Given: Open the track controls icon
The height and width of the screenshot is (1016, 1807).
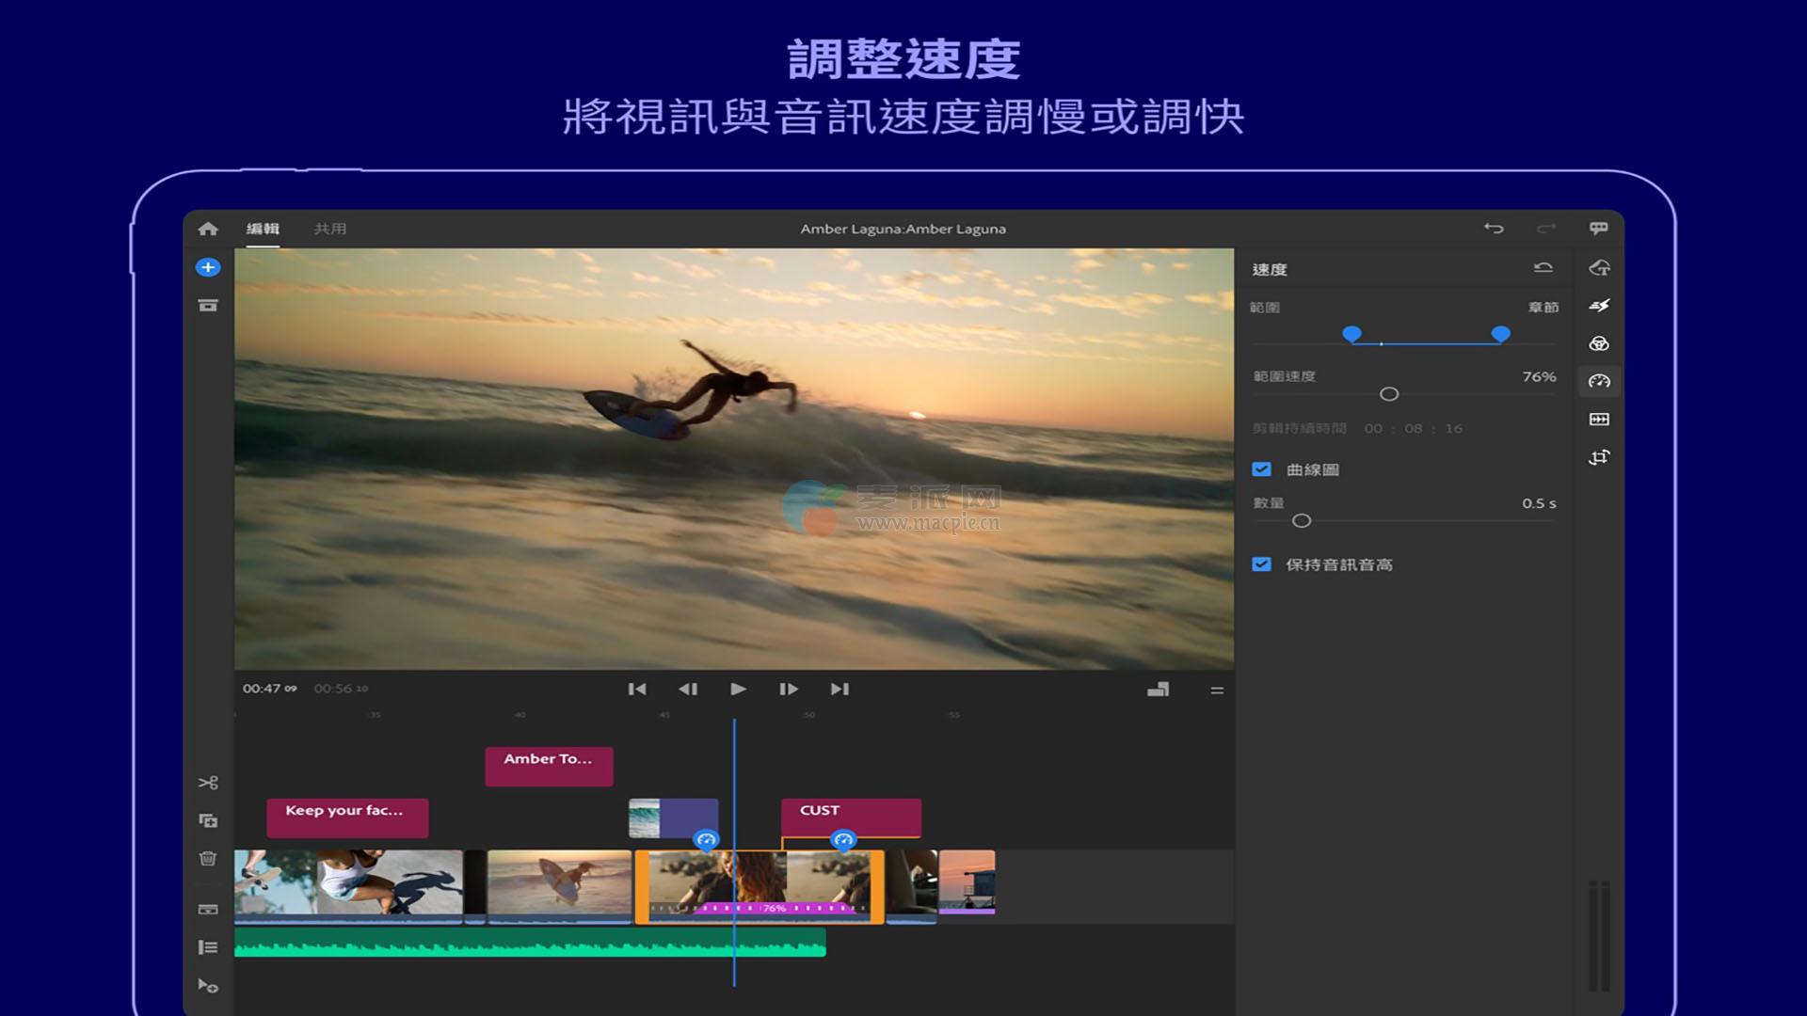Looking at the screenshot, I should point(208,910).
